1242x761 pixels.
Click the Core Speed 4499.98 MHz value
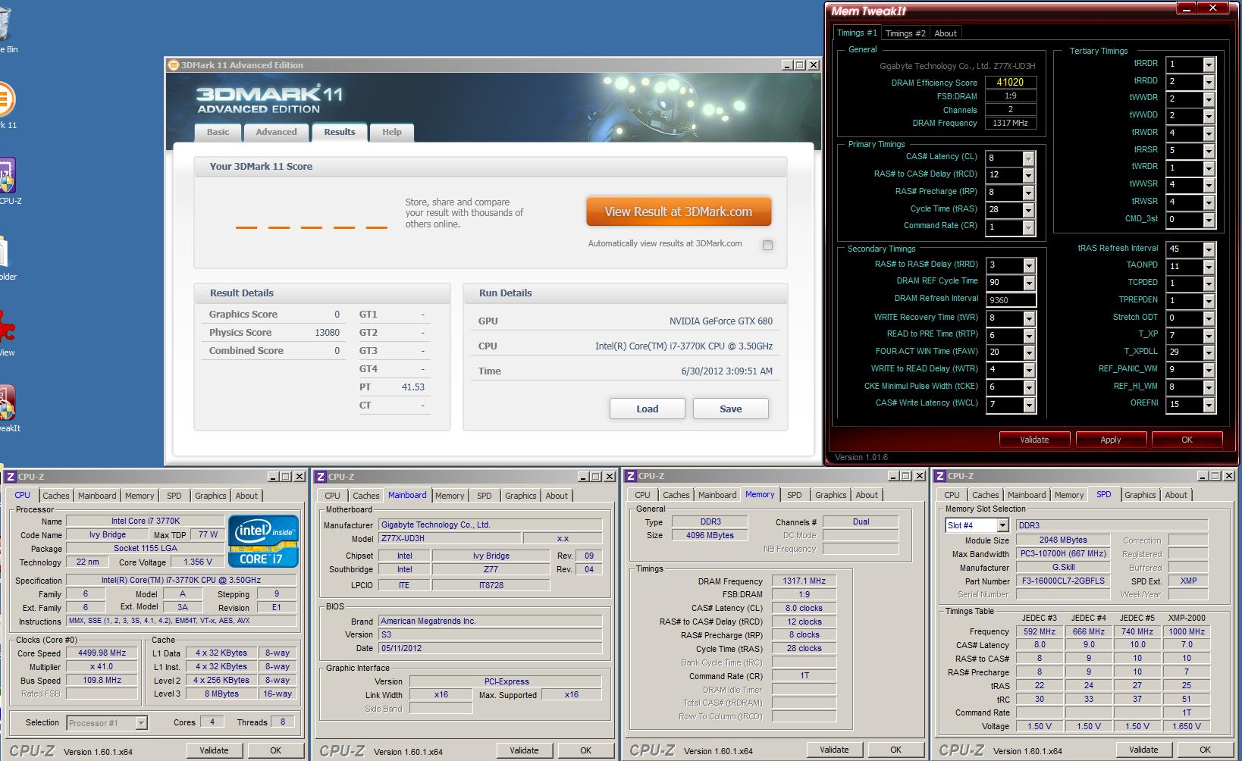102,653
